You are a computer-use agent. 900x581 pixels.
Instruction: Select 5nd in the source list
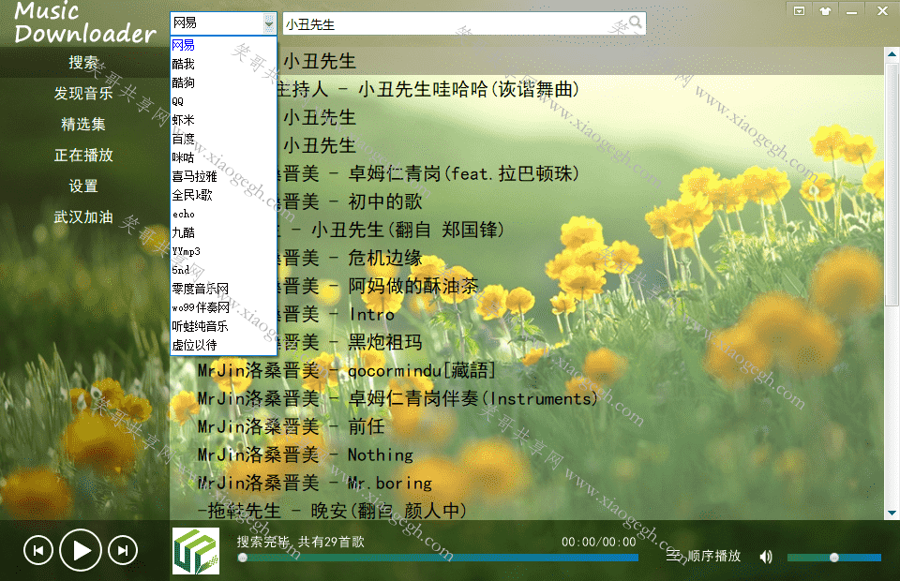tap(224, 270)
